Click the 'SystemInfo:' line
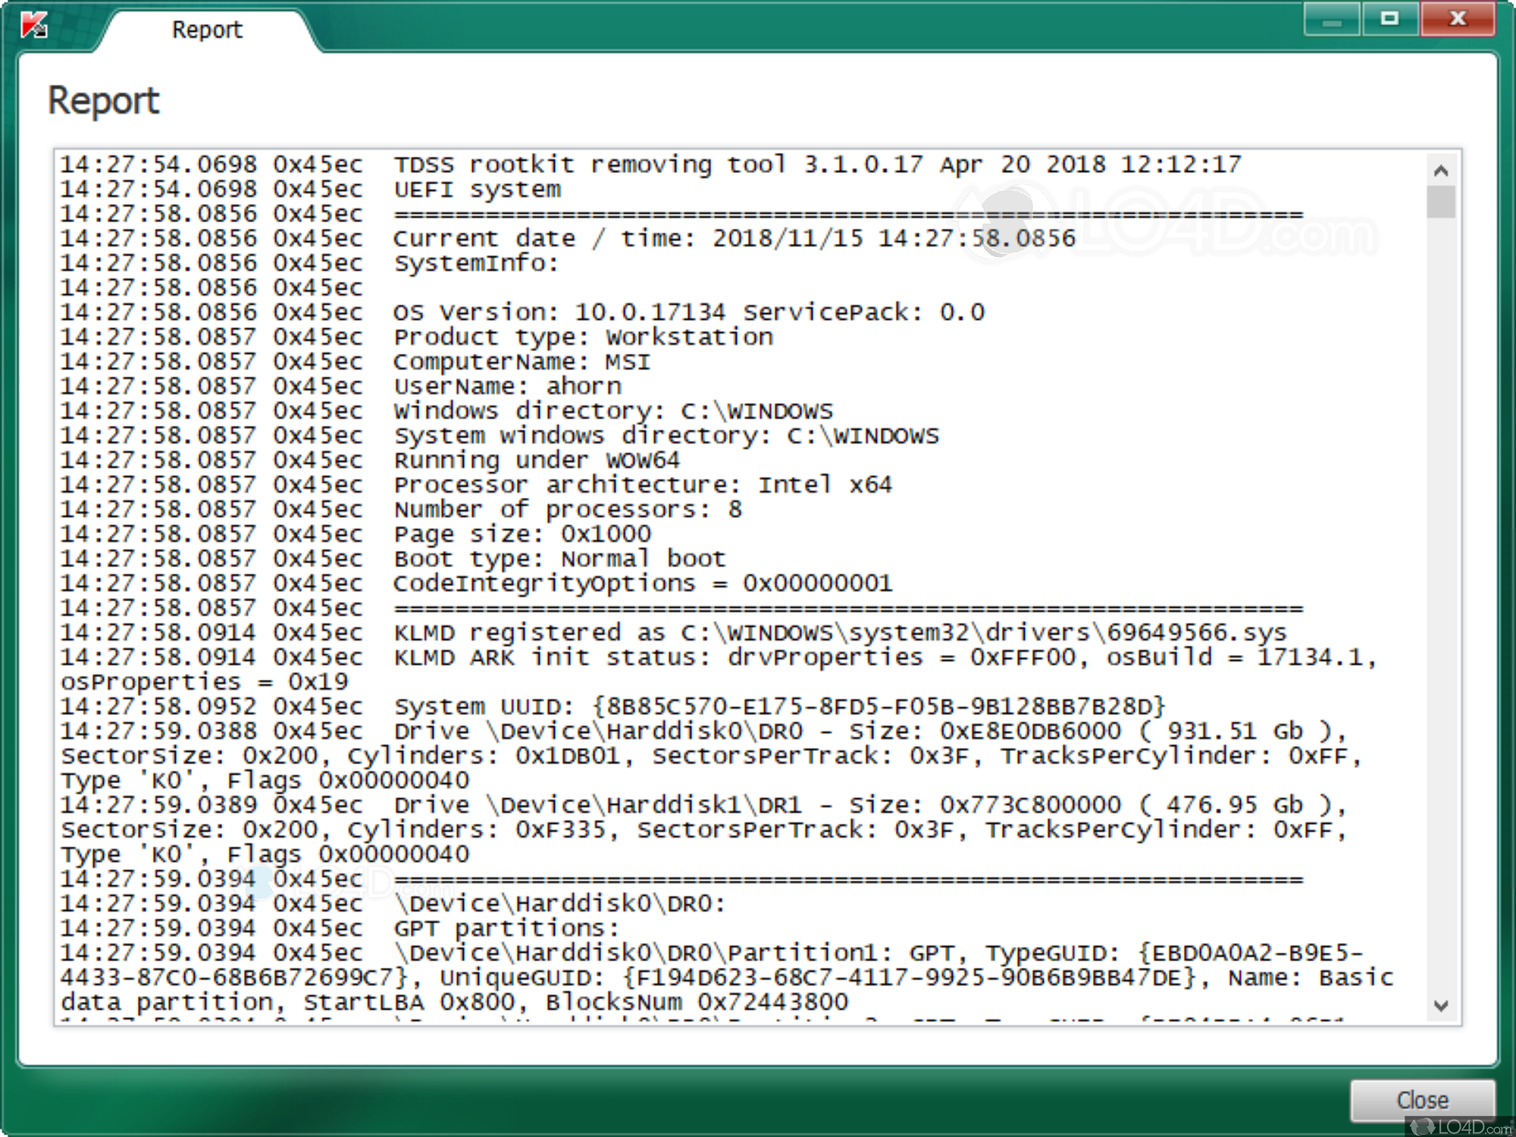 [309, 263]
